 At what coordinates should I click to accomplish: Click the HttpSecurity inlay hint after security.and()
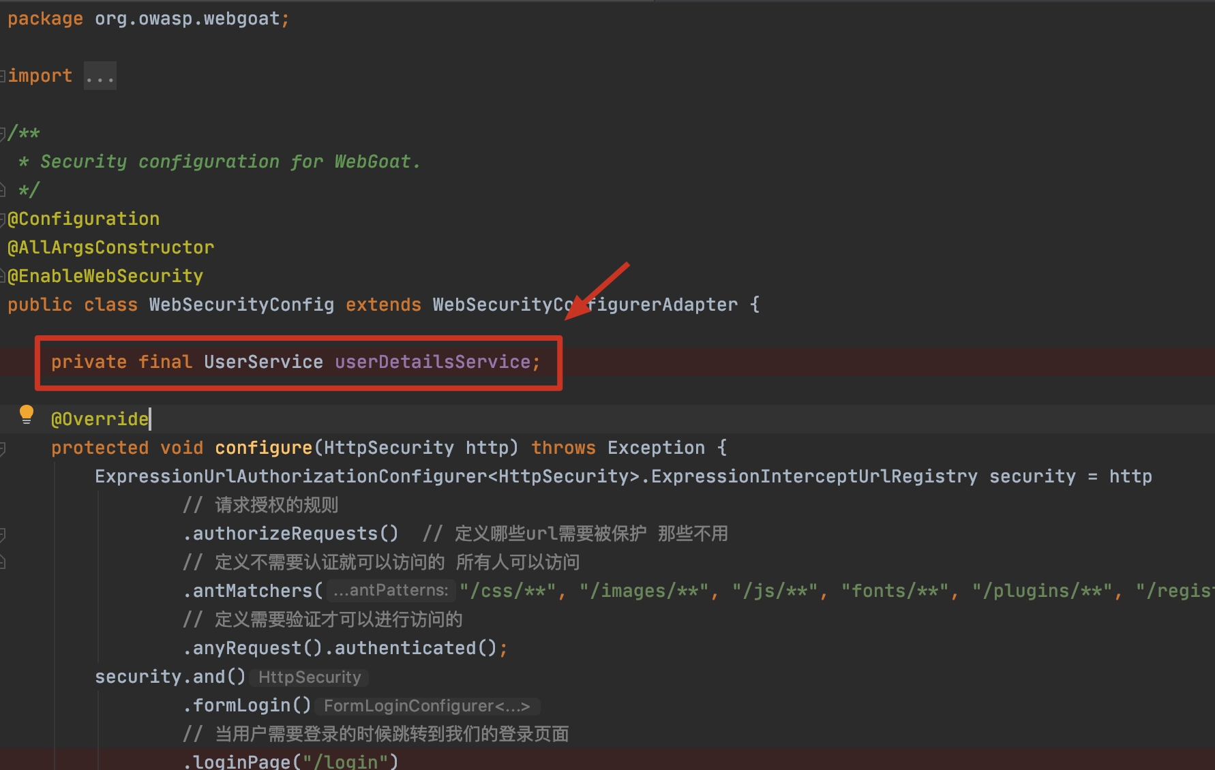[310, 677]
